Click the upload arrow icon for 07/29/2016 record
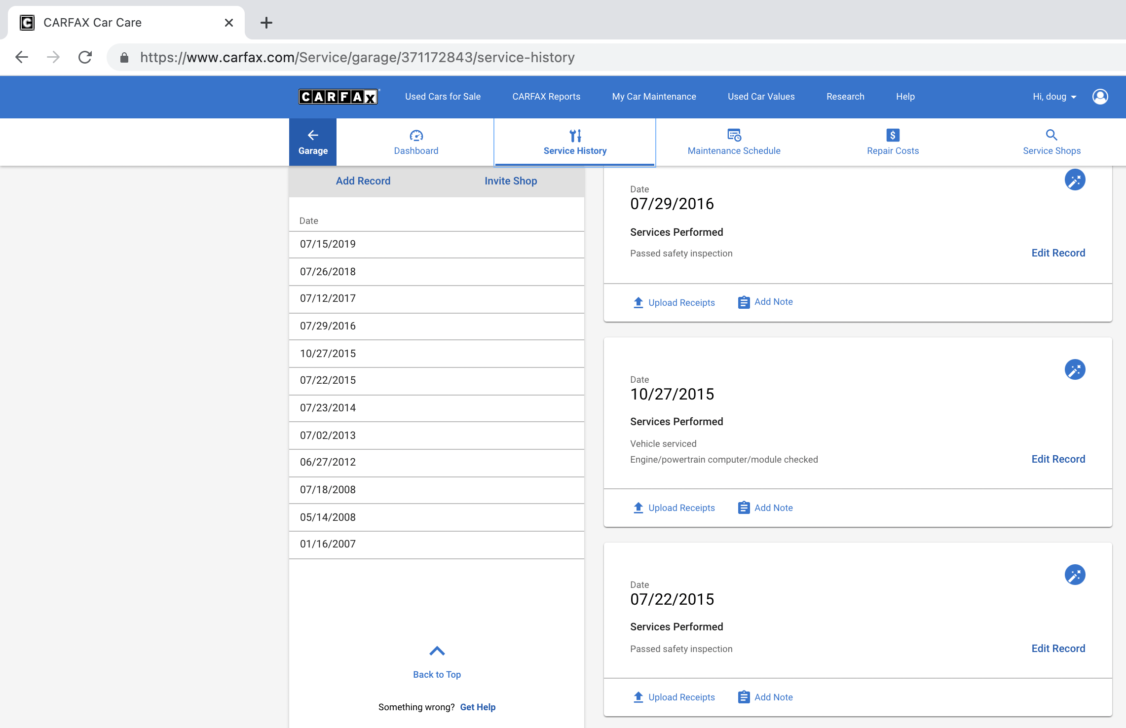Viewport: 1126px width, 728px height. click(638, 302)
